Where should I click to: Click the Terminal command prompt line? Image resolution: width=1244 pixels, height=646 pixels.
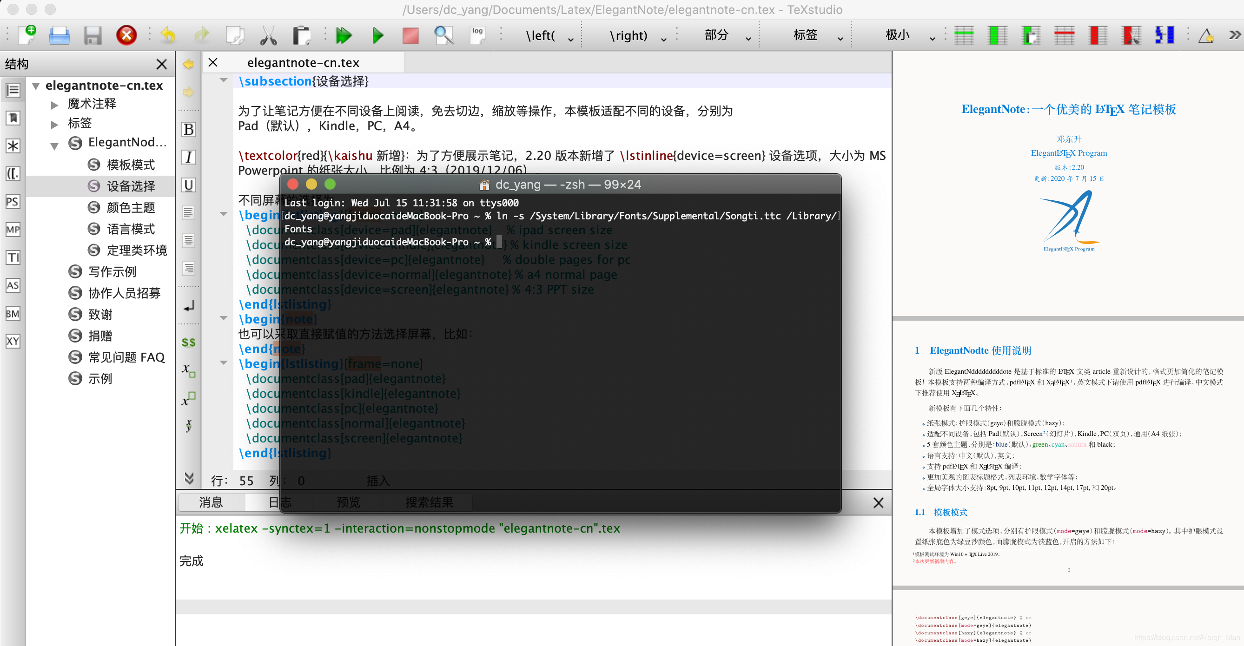pyautogui.click(x=394, y=242)
